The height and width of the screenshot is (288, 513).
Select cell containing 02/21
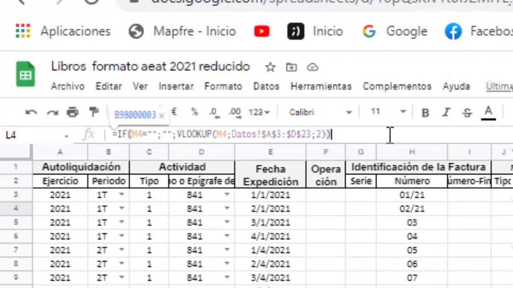412,209
